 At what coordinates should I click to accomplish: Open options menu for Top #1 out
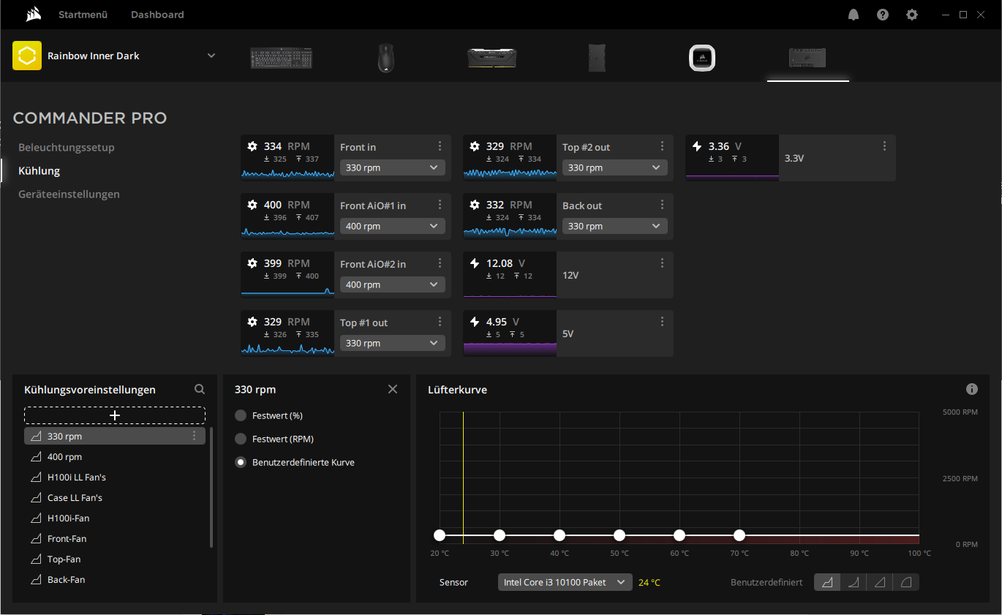(440, 322)
